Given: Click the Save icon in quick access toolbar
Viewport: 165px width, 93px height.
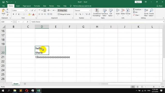Looking at the screenshot, I should pos(3,2).
